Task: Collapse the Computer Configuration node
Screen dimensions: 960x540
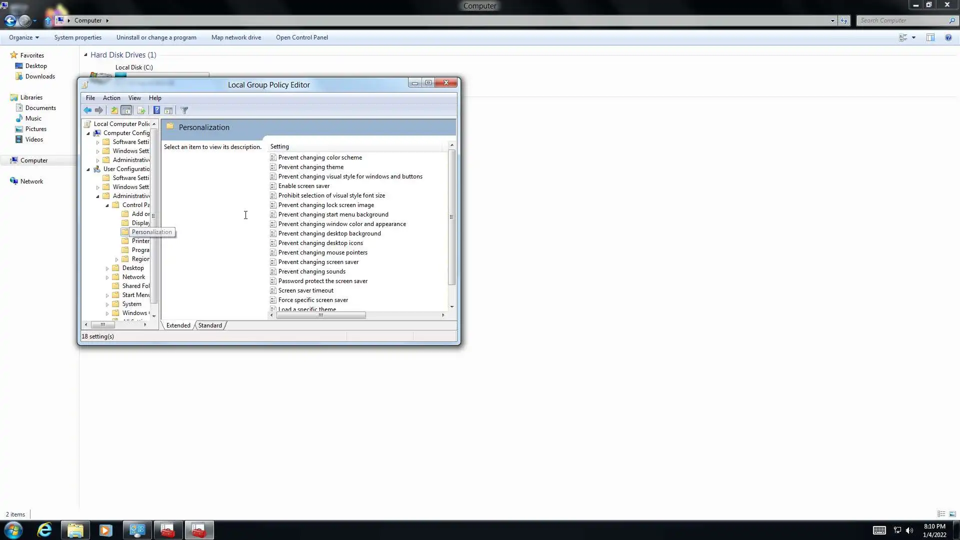Action: (88, 133)
